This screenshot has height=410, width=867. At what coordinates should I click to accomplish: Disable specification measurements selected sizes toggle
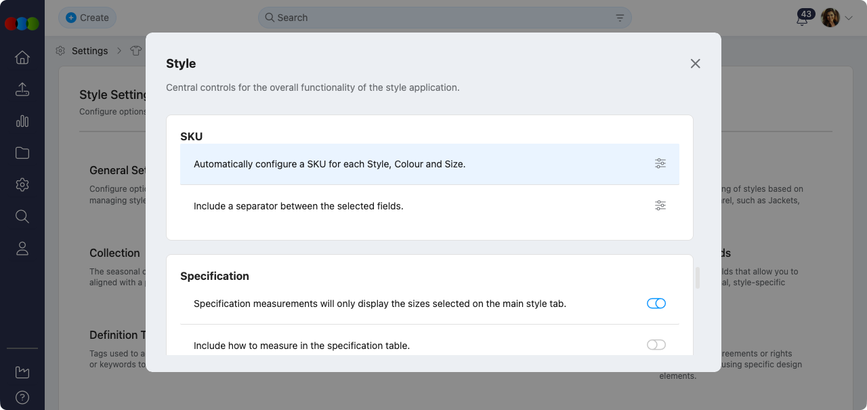click(x=656, y=304)
